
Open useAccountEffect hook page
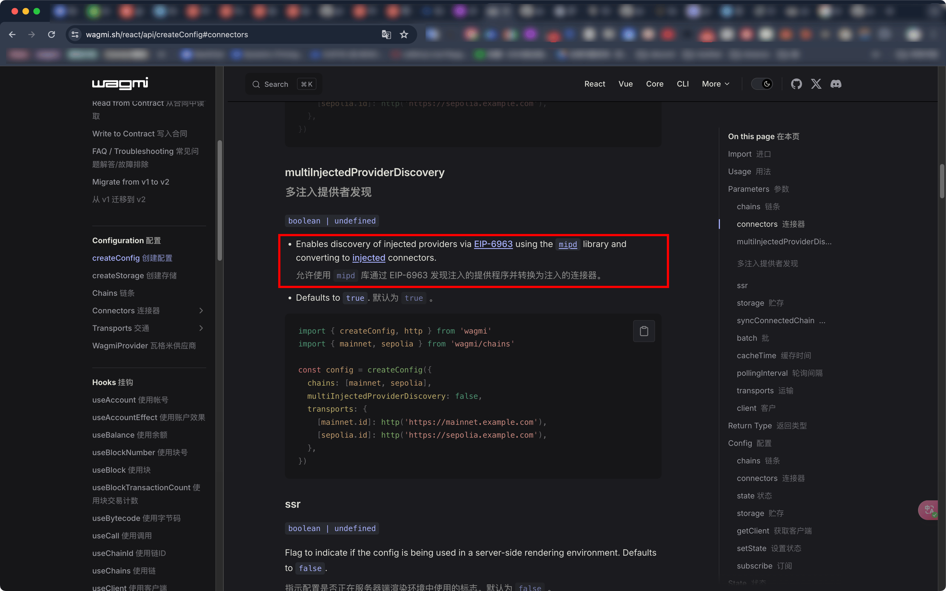148,417
